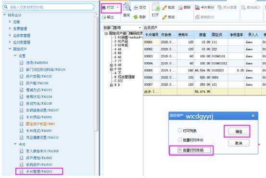
Task: Open 卡片项目/FA0201 item
Action: pos(38,117)
